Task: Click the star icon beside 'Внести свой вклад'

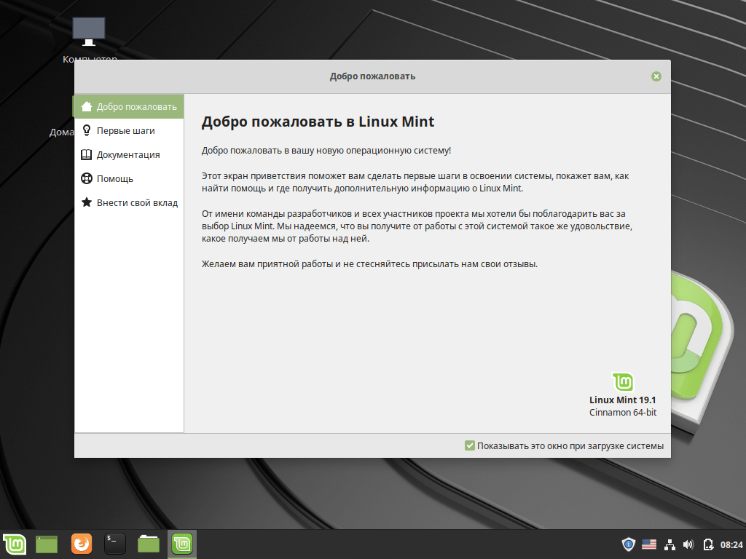Action: 87,202
